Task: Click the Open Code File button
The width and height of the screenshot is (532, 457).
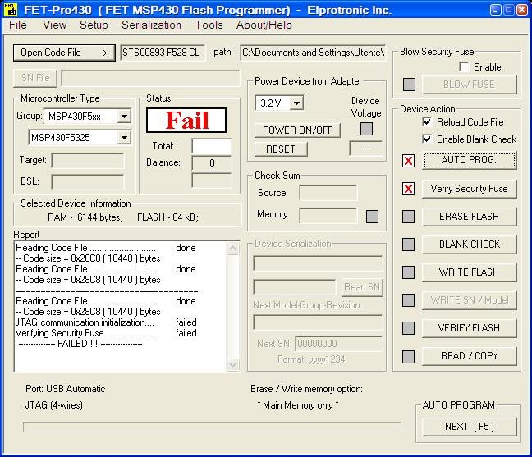Action: tap(64, 53)
